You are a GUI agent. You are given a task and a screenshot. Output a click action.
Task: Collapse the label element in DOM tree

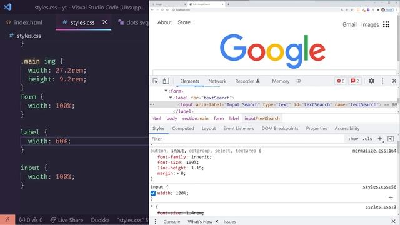(171, 97)
